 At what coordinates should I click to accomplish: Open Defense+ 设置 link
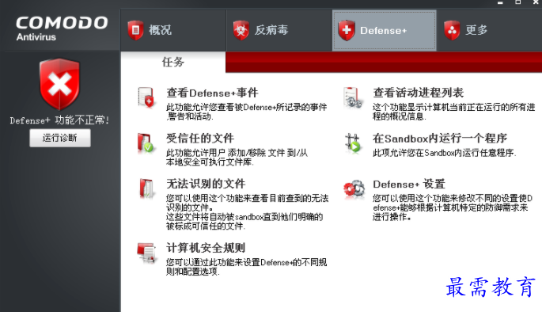tap(409, 184)
